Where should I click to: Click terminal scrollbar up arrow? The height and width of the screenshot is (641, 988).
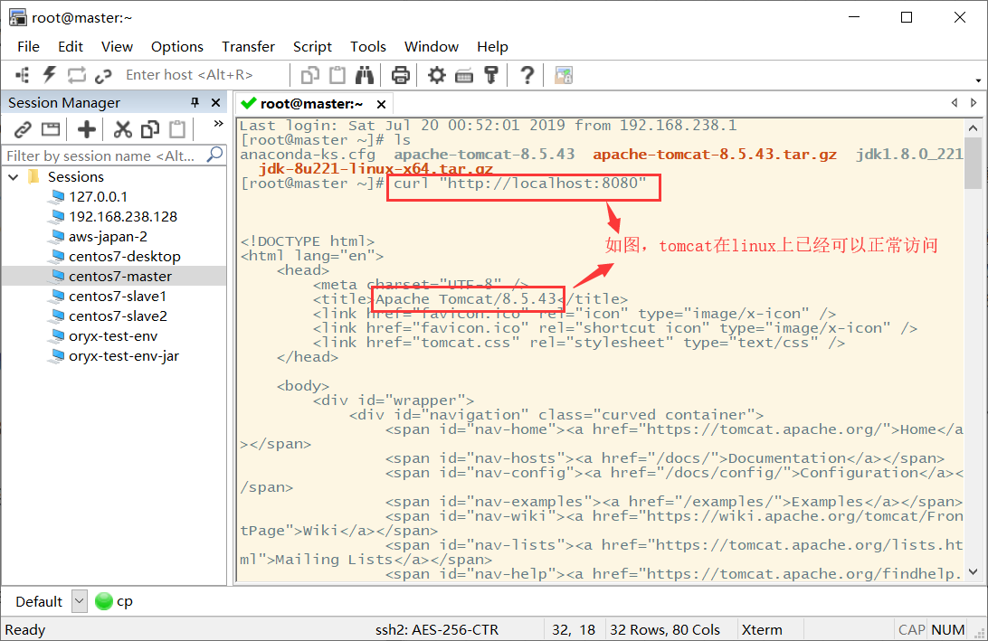[973, 127]
